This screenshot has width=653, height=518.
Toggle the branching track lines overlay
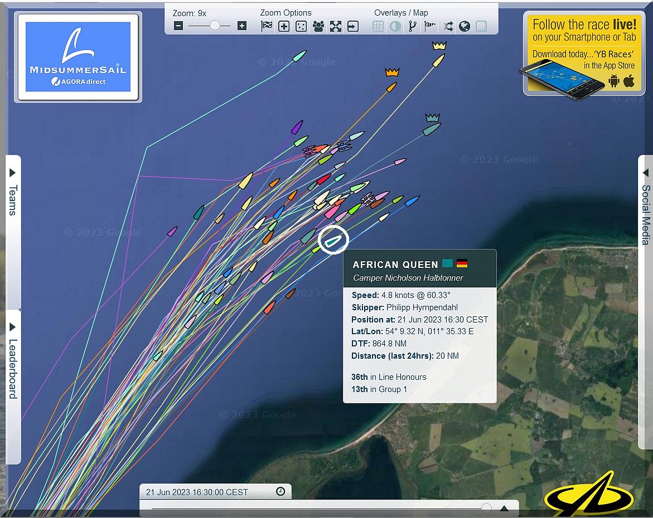click(413, 26)
